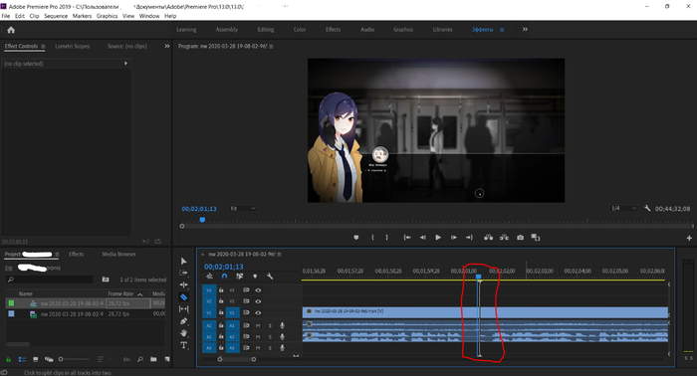
Task: Toggle V1 track output eye
Action: pos(258,312)
